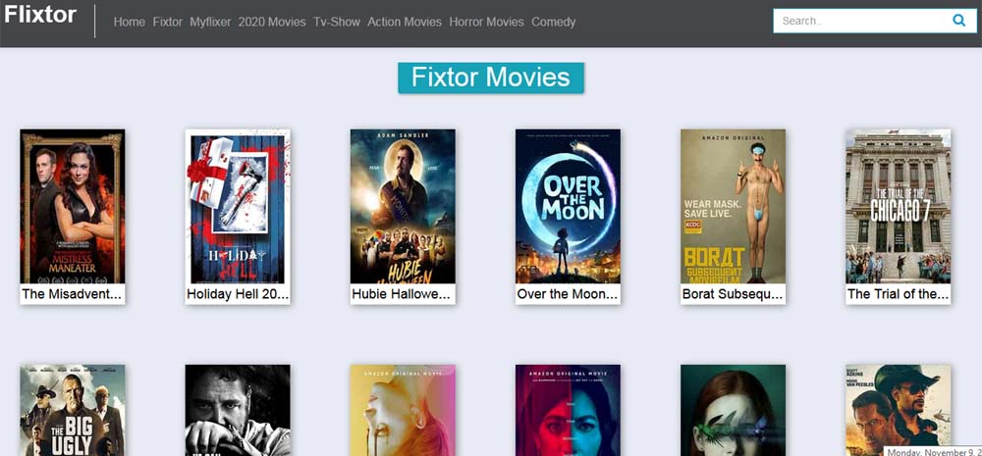The width and height of the screenshot is (982, 456).
Task: Click the 'The Trial of the...' title
Action: point(899,294)
